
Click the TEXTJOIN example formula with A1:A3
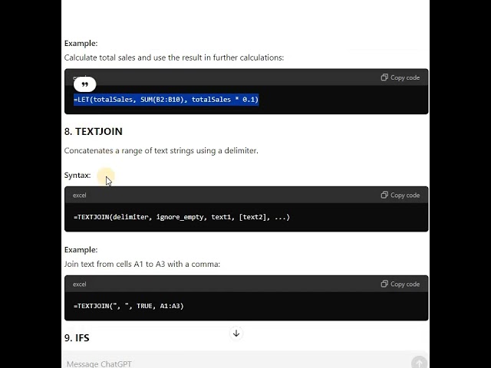click(128, 306)
